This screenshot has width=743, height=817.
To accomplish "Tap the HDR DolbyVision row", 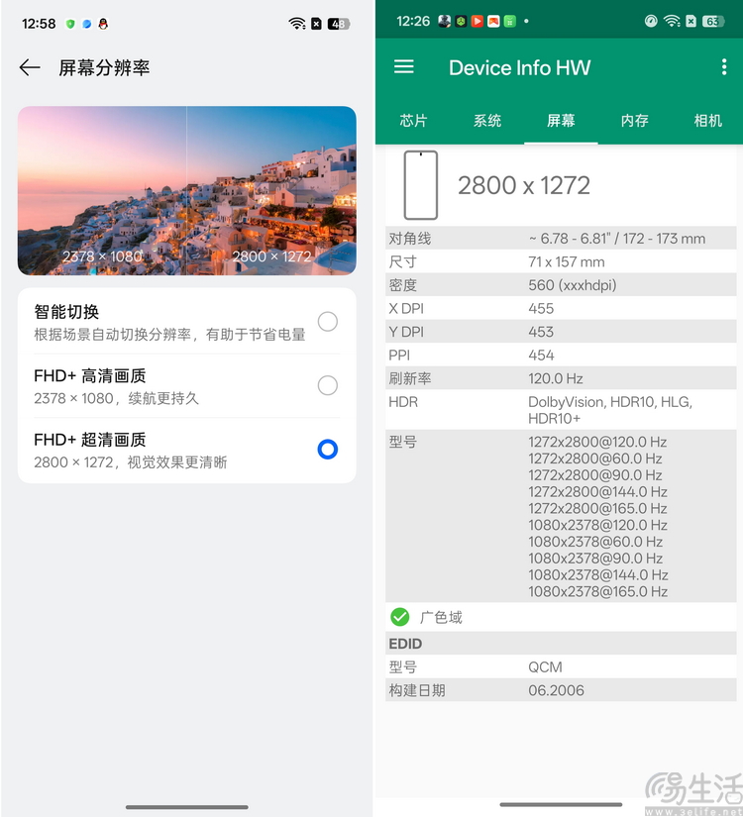I will 561,410.
